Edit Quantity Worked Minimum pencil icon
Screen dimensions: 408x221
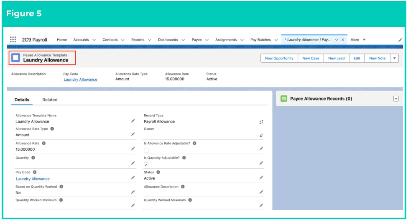point(133,206)
